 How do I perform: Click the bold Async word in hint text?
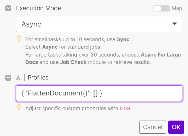click(x=50, y=47)
